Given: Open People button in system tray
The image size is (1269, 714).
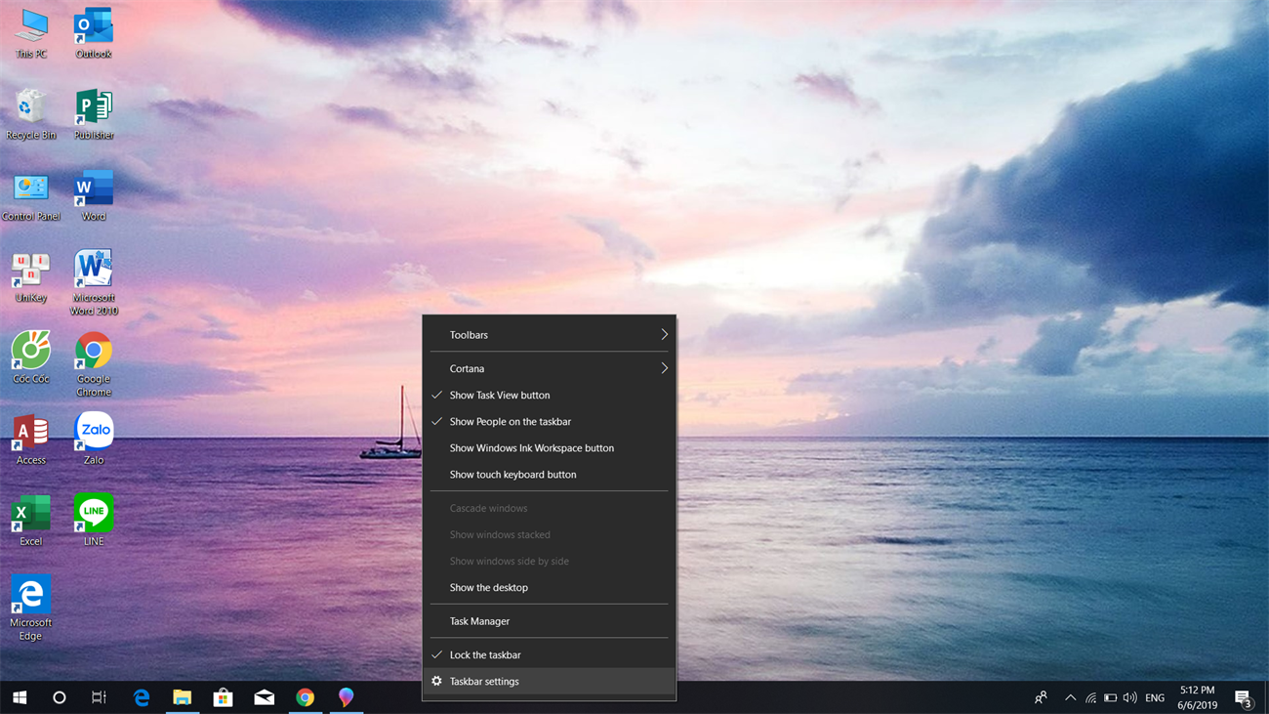Looking at the screenshot, I should [x=1041, y=697].
